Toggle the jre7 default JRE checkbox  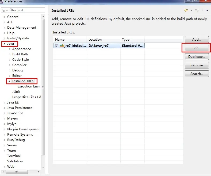56,46
